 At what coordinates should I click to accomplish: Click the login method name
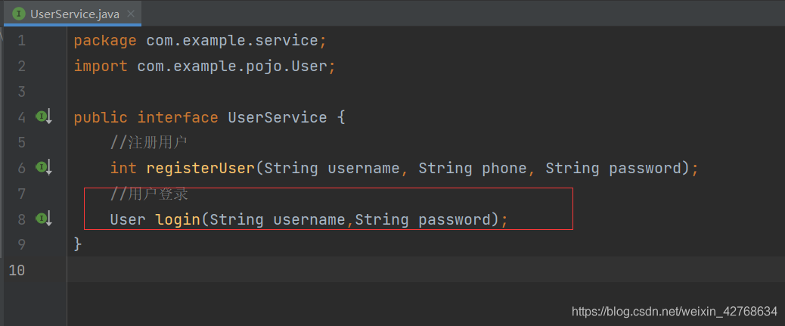tap(178, 219)
